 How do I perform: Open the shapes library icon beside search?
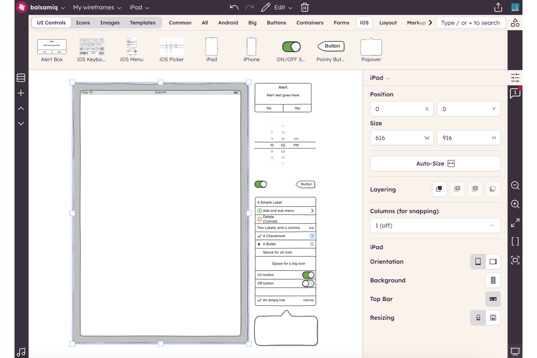[515, 23]
